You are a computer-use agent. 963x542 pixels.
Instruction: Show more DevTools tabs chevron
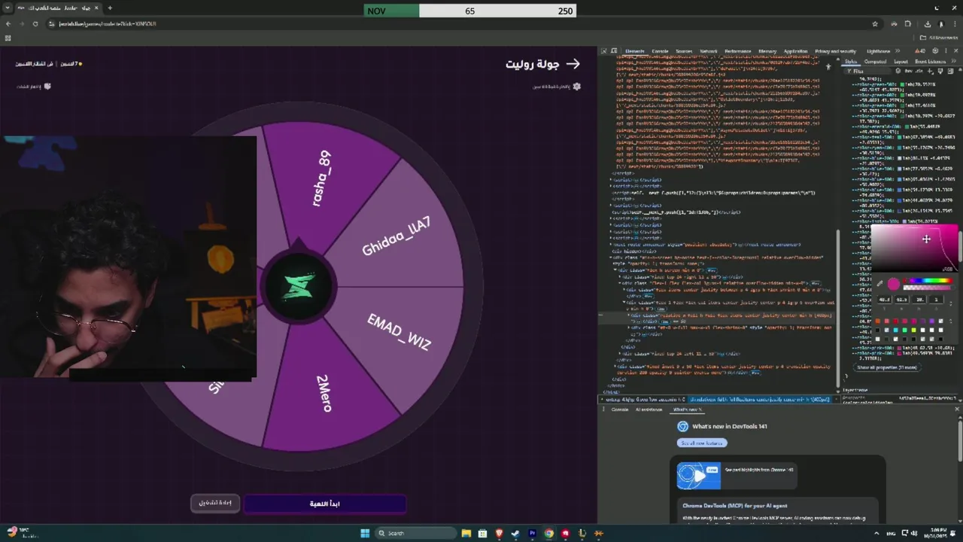point(898,50)
